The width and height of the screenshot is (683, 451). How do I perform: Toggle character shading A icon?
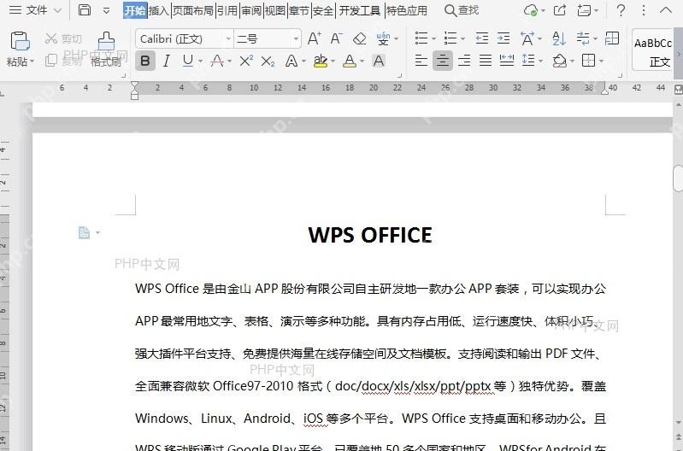pos(379,61)
